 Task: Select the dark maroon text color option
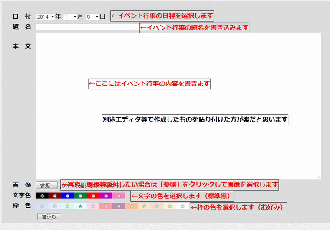click(x=55, y=196)
